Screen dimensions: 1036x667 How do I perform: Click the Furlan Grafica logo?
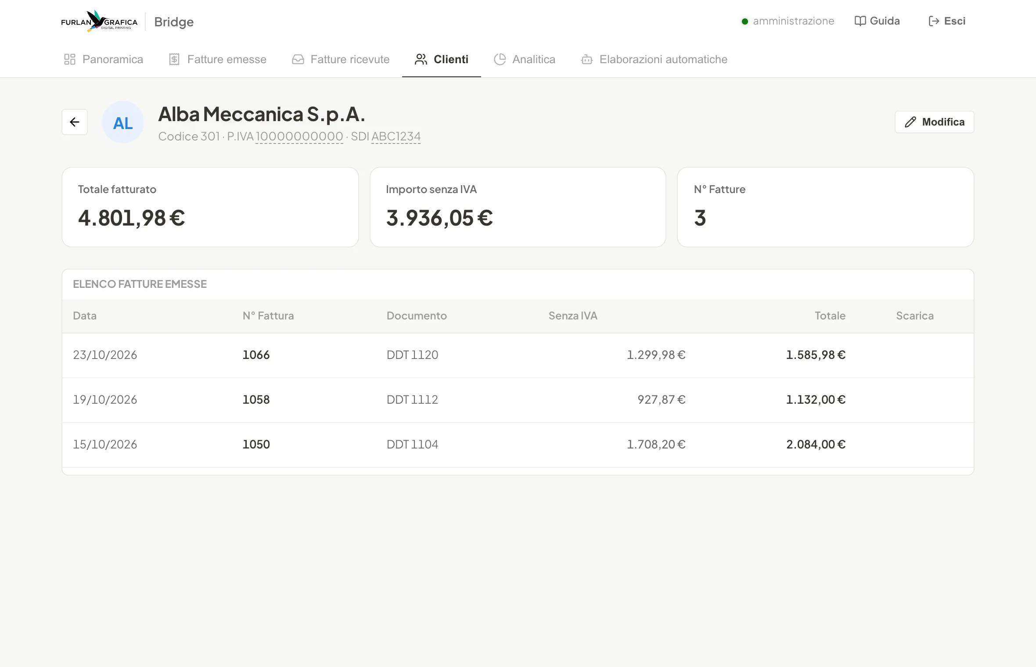[99, 21]
